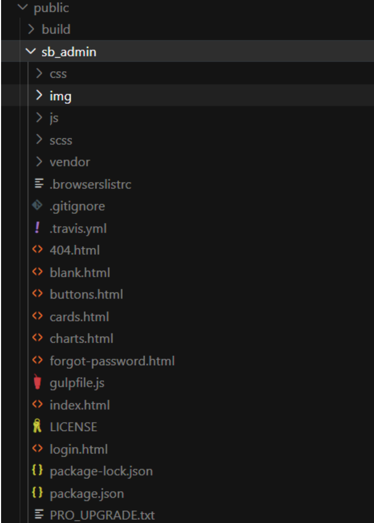The image size is (374, 523).
Task: Expand the vendor folder chevron
Action: [39, 162]
